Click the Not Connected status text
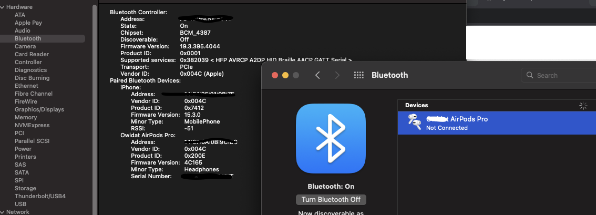 tap(447, 128)
